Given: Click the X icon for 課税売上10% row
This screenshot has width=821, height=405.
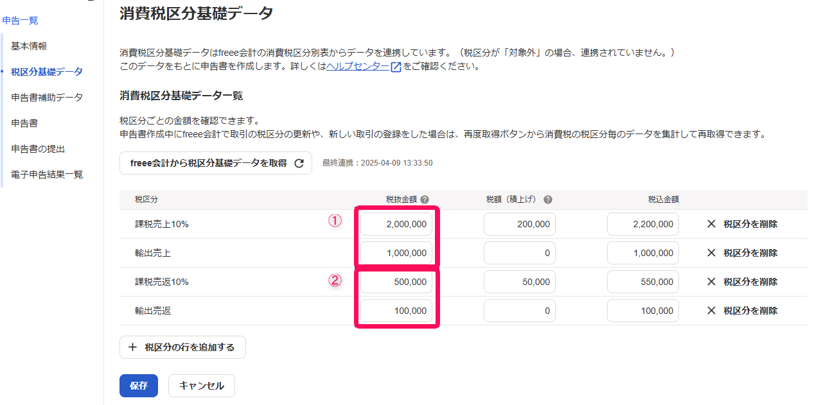Looking at the screenshot, I should pyautogui.click(x=711, y=224).
